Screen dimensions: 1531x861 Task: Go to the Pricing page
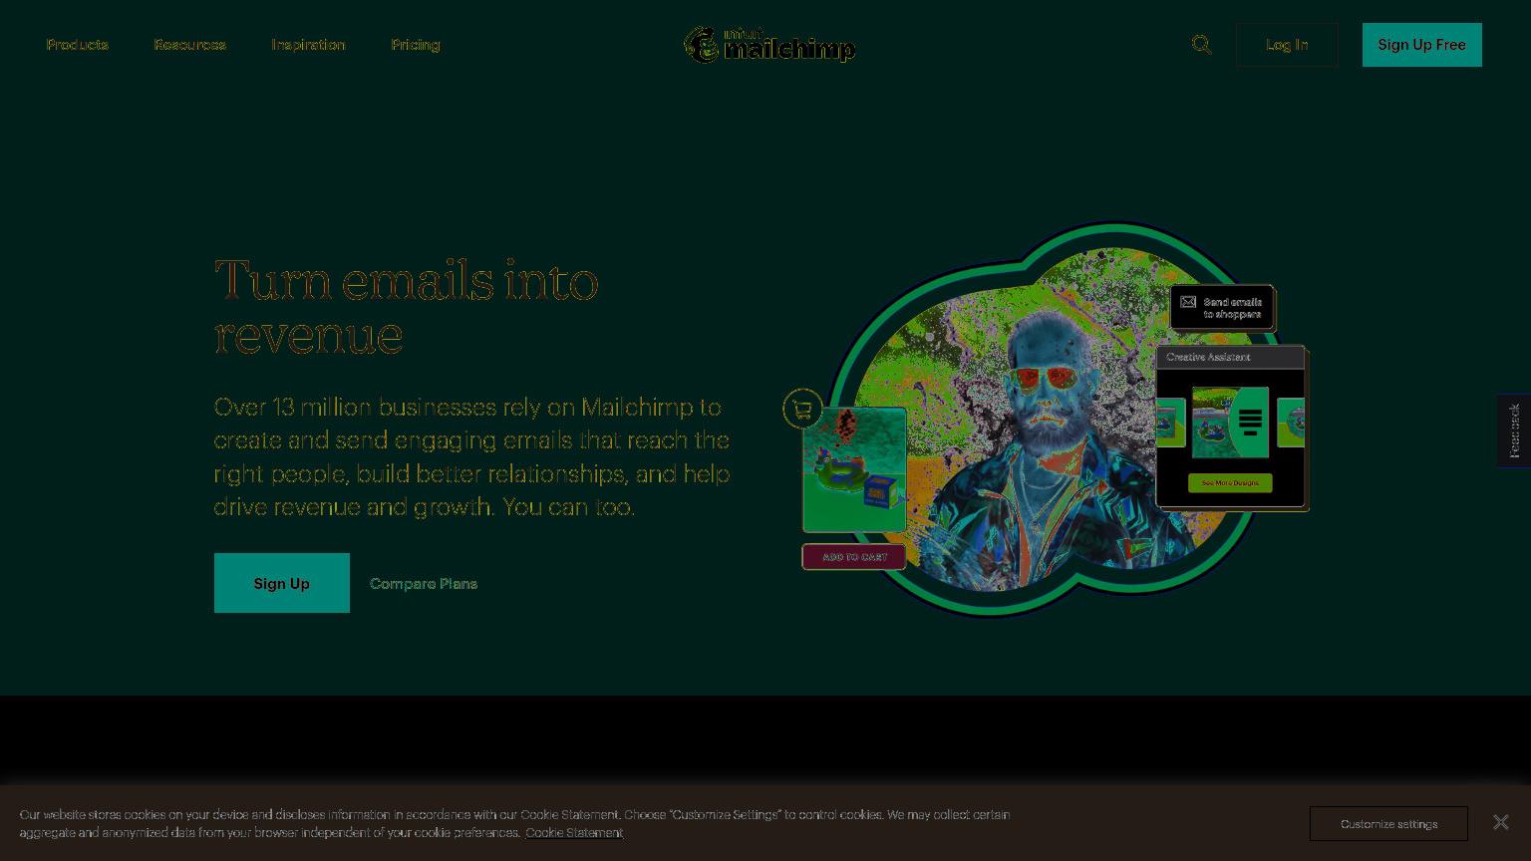[416, 45]
